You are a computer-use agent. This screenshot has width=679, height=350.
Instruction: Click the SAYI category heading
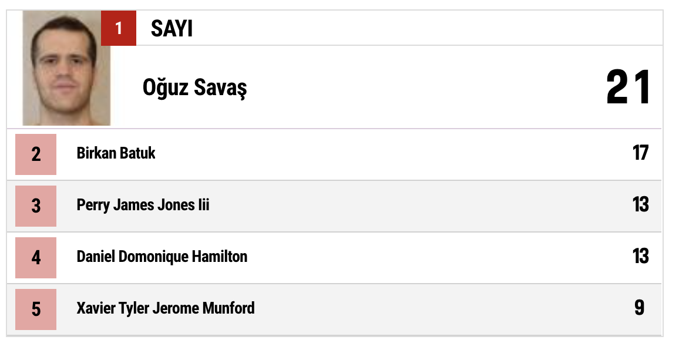pyautogui.click(x=172, y=29)
